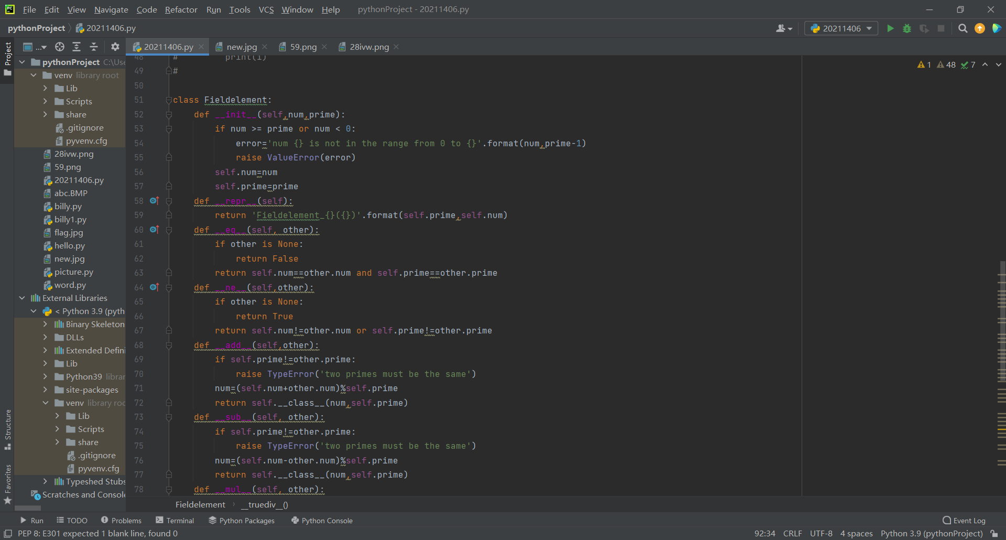Open the Python Packages tool window

242,521
